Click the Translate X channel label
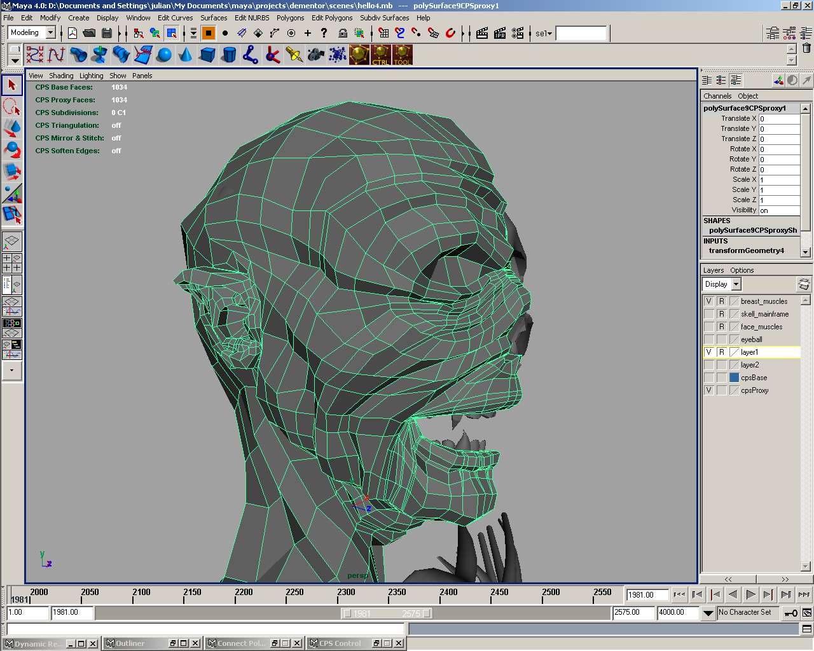Viewport: 814px width, 651px height. [738, 118]
